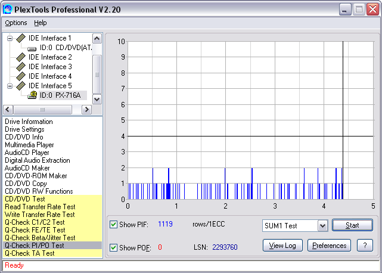The height and width of the screenshot is (273, 382).
Task: Open Drive Settings
Action: click(x=24, y=129)
